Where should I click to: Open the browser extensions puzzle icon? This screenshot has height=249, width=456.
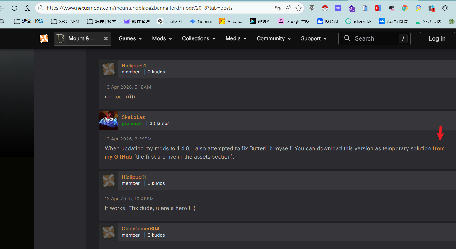[445, 8]
